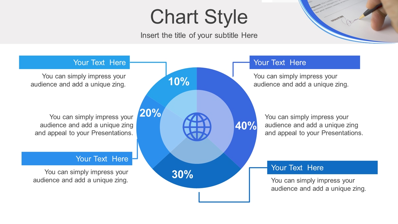The image size is (398, 224).
Task: Select description text under top-left banner
Action: coord(78,80)
